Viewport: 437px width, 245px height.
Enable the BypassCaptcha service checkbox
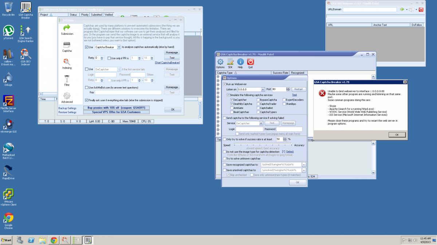pos(258,100)
